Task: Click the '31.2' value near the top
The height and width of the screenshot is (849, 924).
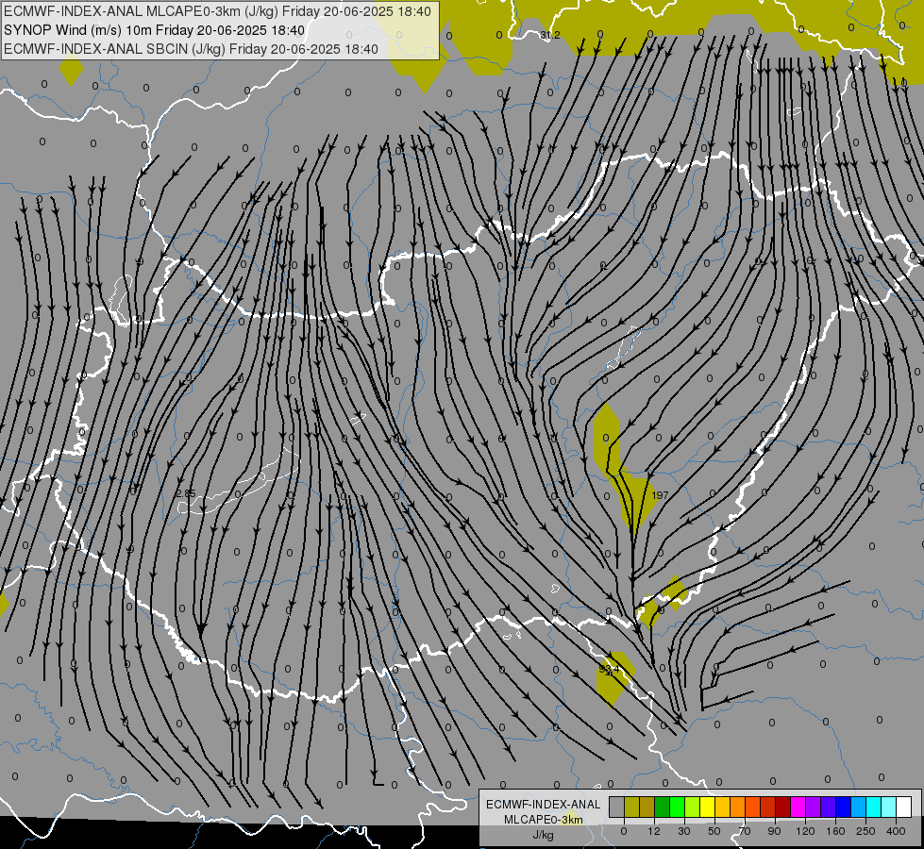Action: (549, 35)
